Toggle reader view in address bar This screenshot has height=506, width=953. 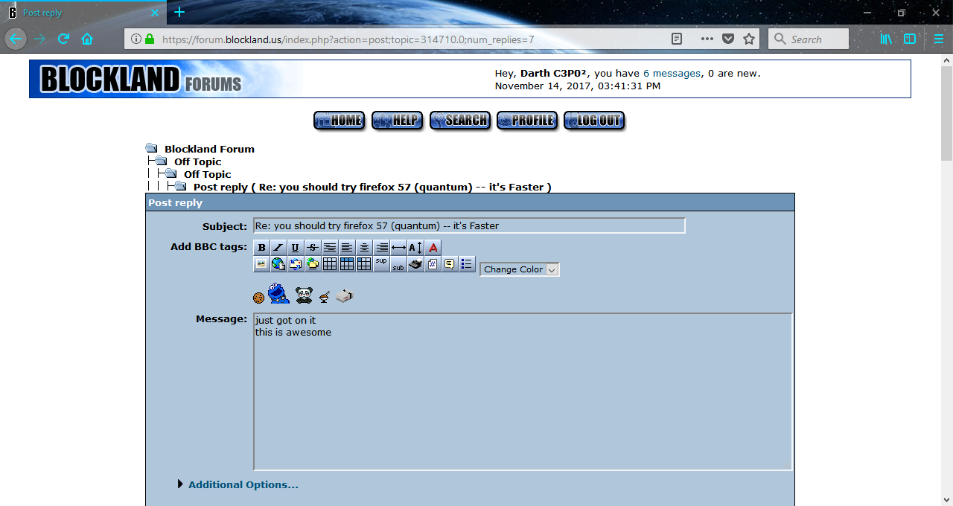coord(676,39)
